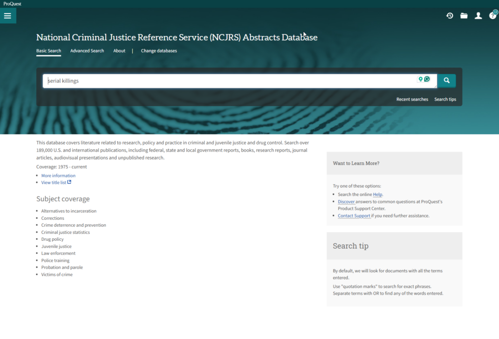Click the Subject coverage heading
This screenshot has height=339, width=499.
tap(63, 199)
